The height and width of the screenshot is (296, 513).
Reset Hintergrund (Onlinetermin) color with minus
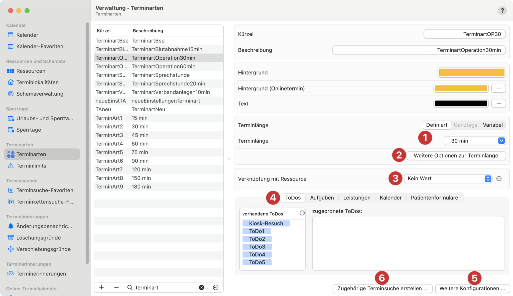click(498, 88)
